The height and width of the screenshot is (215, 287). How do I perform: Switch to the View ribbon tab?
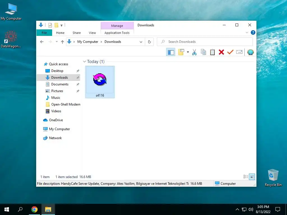point(92,33)
